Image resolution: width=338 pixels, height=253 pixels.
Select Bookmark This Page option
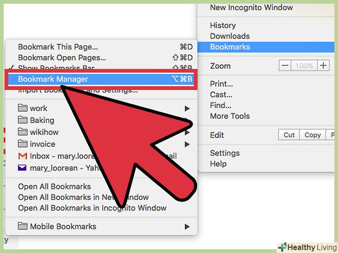[x=58, y=47]
